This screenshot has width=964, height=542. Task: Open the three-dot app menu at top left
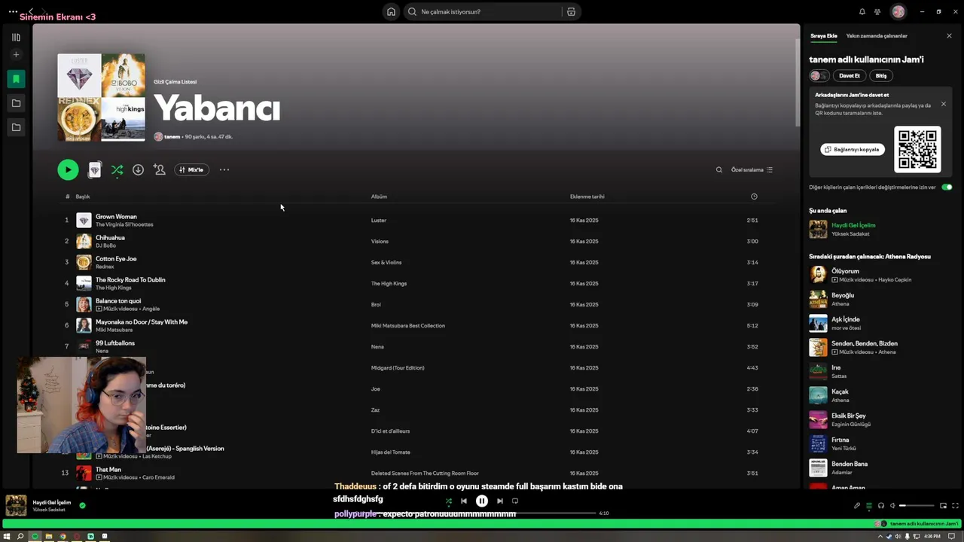point(13,11)
